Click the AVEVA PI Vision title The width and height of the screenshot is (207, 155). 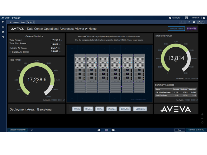tap(11, 18)
